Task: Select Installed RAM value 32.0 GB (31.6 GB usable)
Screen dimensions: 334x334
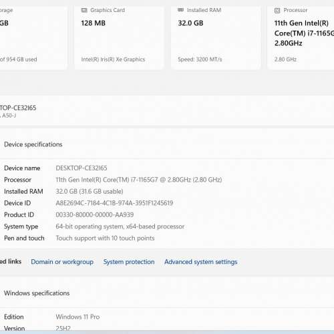Action: click(x=90, y=192)
